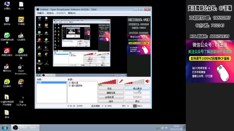234x131 pixels.
Task: Toggle the 显示器获取 source checkbox
Action: 70,86
